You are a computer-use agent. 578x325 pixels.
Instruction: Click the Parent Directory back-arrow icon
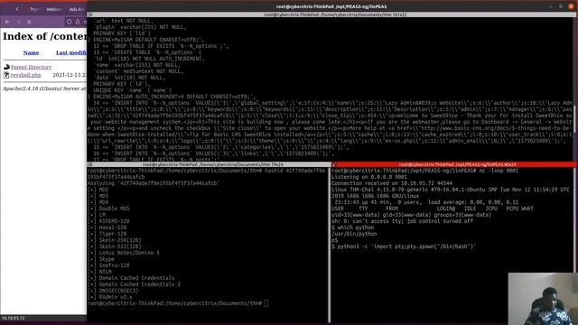(6, 67)
